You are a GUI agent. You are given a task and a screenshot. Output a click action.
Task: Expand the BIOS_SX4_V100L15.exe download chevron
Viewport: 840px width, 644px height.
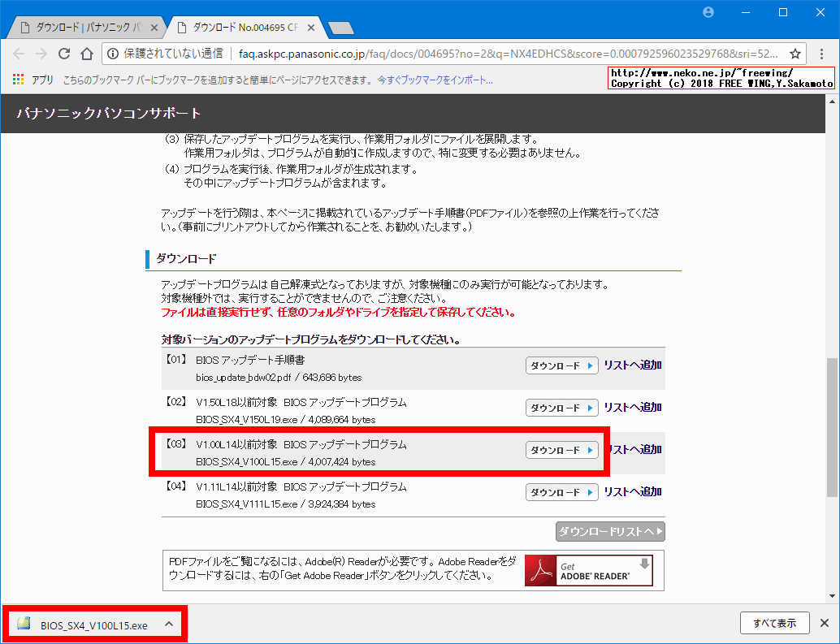(x=169, y=624)
